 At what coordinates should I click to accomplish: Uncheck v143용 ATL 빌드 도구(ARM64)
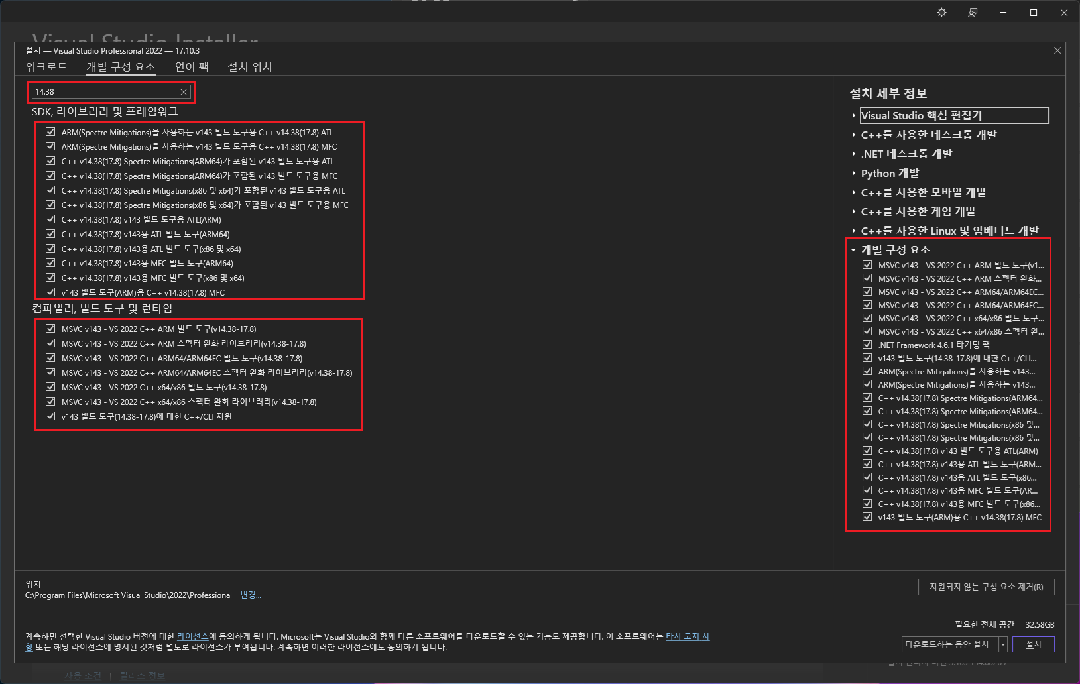50,234
